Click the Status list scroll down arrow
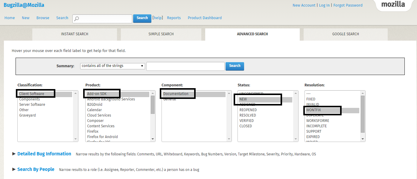417x179 pixels. tap(296, 139)
